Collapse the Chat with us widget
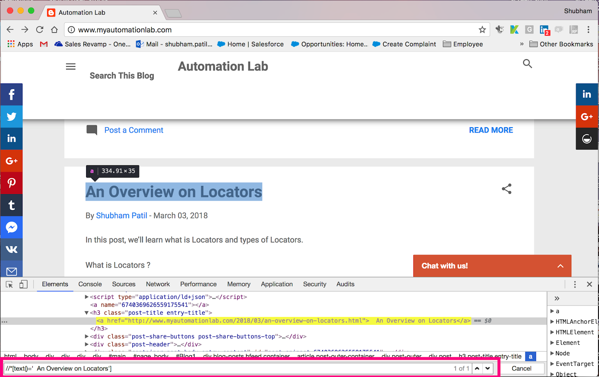Screen dimensions: 599x377 click(560, 266)
